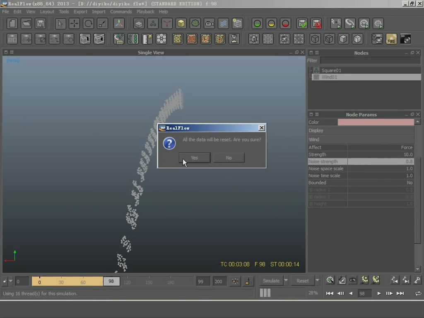Toggle the lock icon left of timeline
This screenshot has width=424, height=318.
(5, 281)
